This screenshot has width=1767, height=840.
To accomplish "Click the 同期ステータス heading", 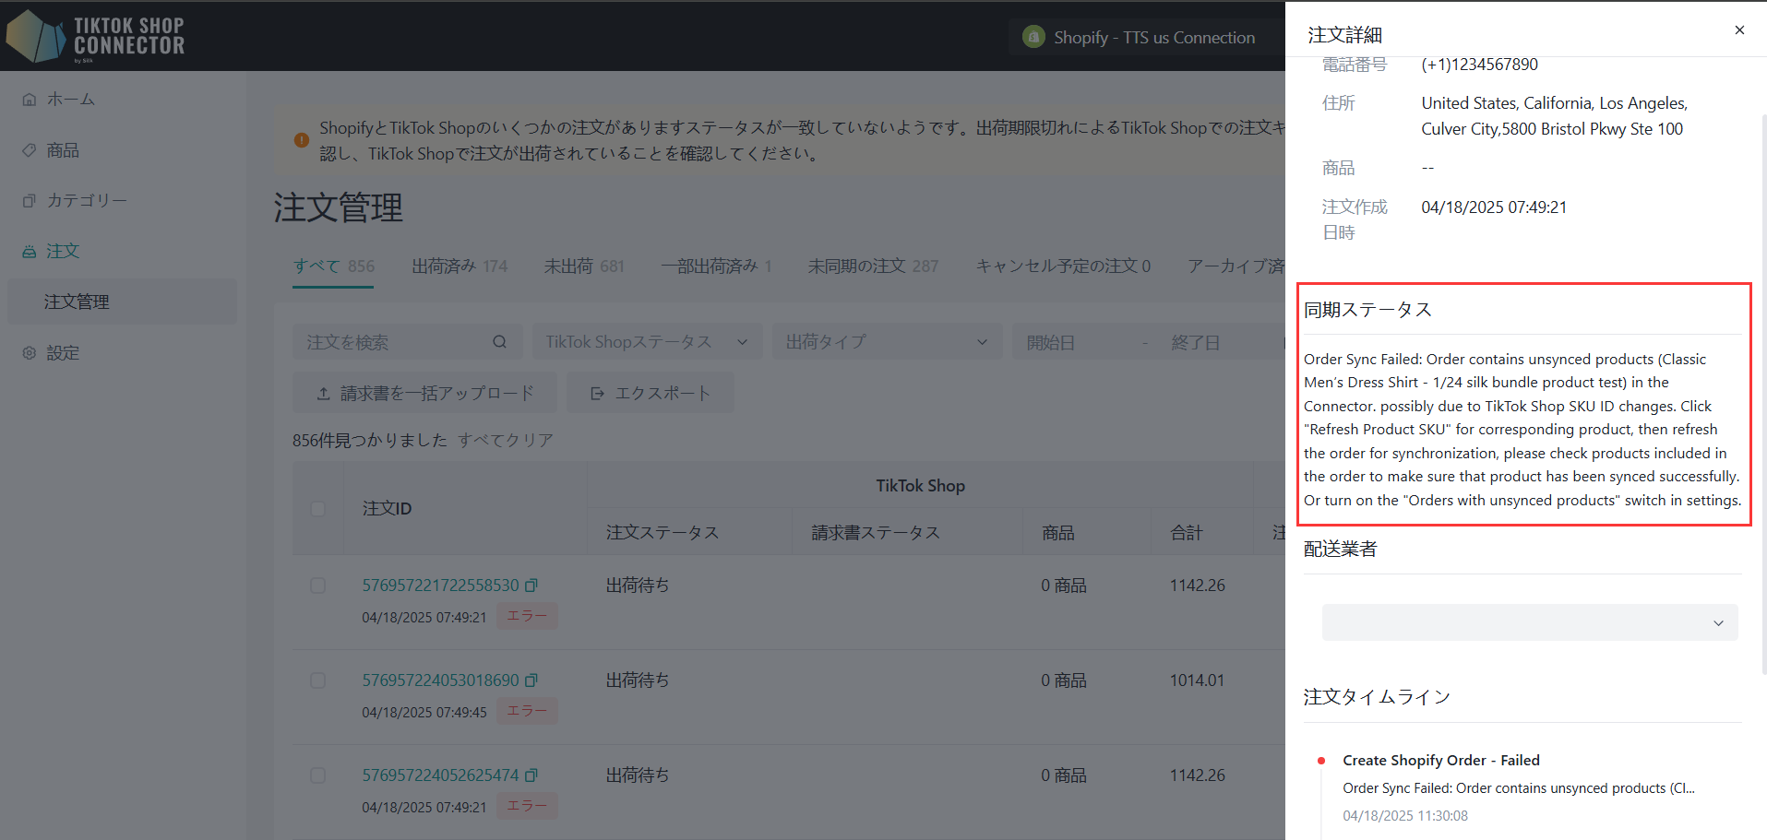I will 1367,310.
